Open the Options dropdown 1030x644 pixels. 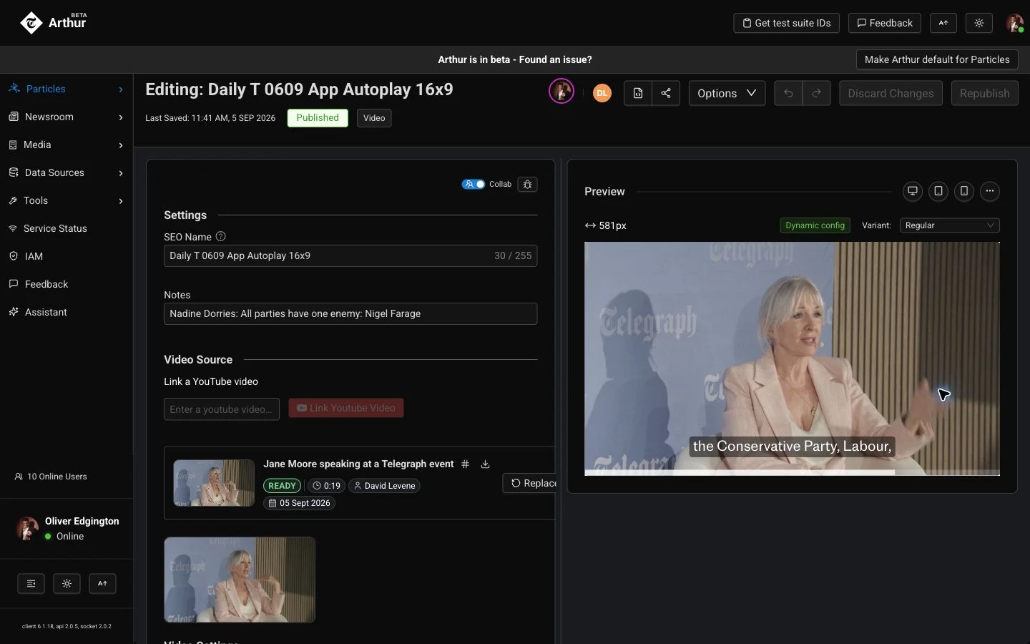(727, 93)
